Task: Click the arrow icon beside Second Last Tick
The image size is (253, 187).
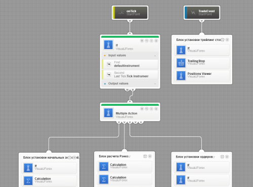Action: click(109, 75)
